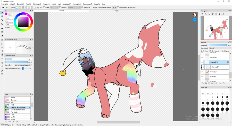This screenshot has height=126, width=232.
Task: Check the Bloquear checkbox
Action: 223,51
